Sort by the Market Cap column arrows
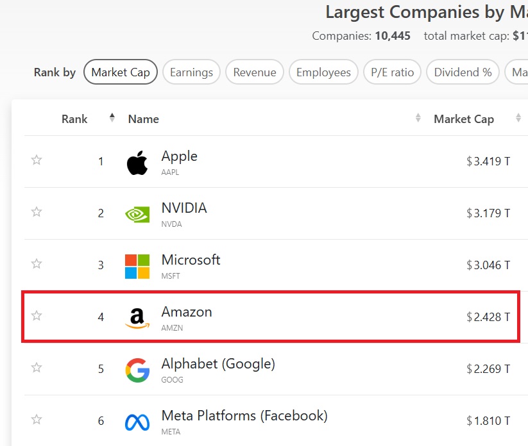Image resolution: width=528 pixels, height=446 pixels. pos(518,118)
